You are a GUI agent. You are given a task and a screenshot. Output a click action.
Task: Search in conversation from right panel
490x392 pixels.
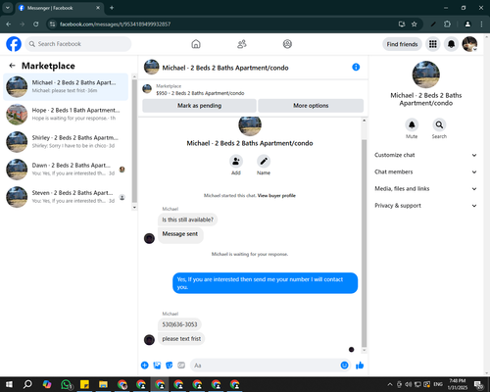tap(439, 124)
